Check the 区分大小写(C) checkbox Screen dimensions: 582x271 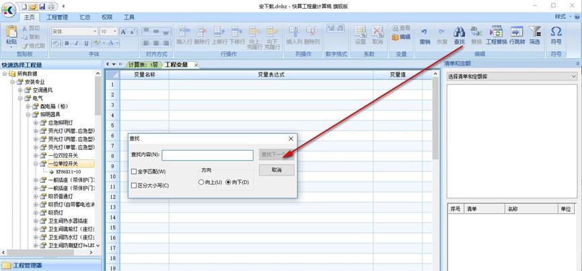(x=134, y=185)
